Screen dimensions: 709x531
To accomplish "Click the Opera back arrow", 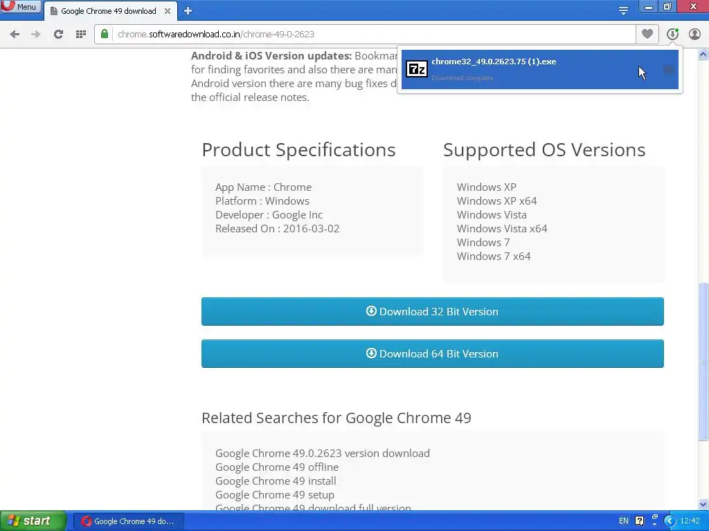I will pos(15,34).
